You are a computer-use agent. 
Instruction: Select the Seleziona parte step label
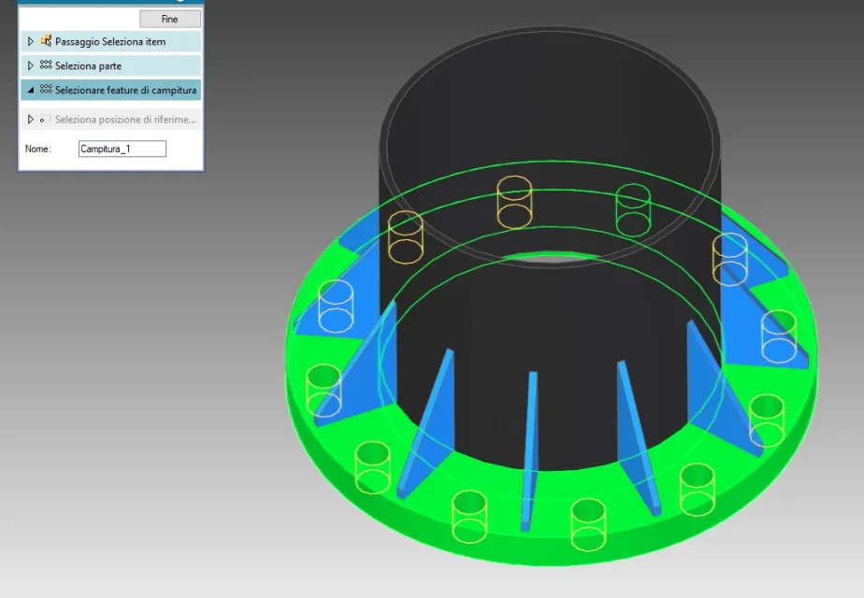tap(88, 65)
